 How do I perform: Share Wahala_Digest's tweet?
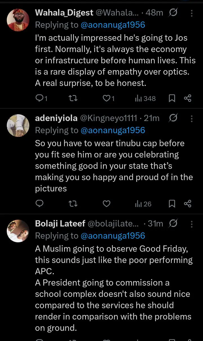(x=187, y=98)
